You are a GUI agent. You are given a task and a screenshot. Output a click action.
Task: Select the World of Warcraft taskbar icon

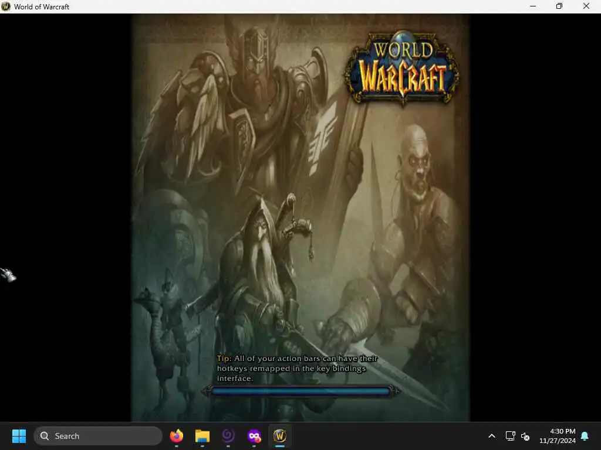point(280,436)
